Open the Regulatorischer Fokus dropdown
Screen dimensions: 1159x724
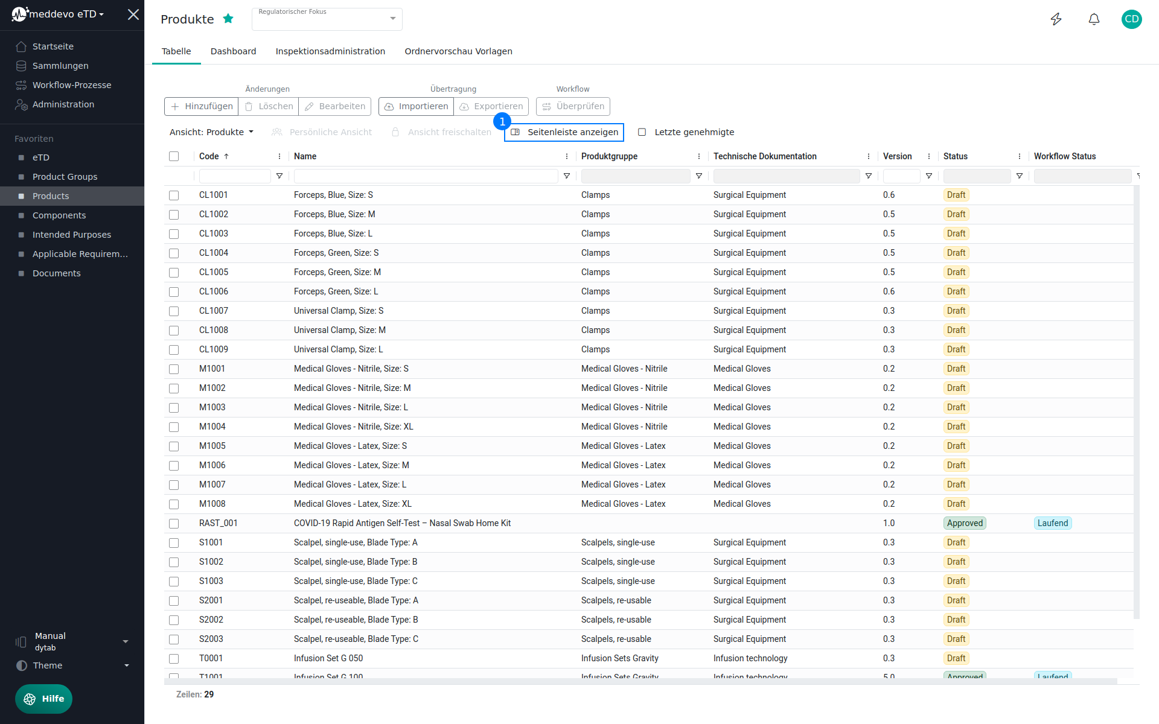coord(327,19)
